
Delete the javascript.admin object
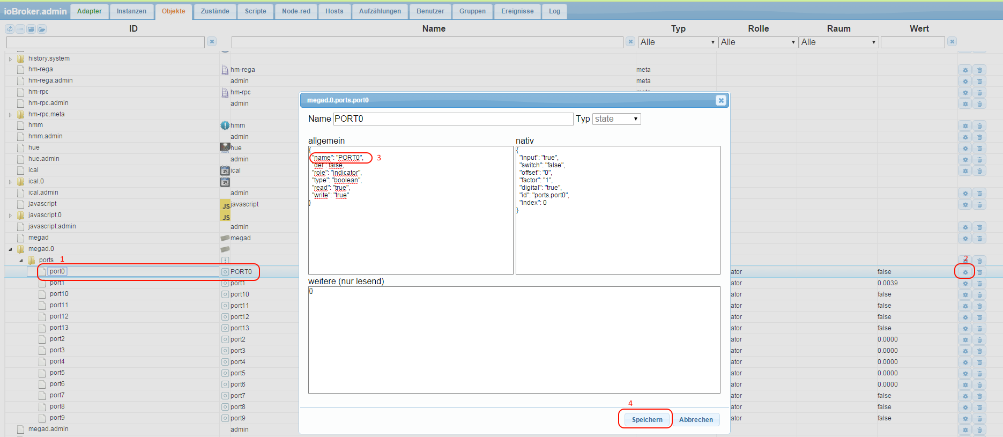point(979,227)
